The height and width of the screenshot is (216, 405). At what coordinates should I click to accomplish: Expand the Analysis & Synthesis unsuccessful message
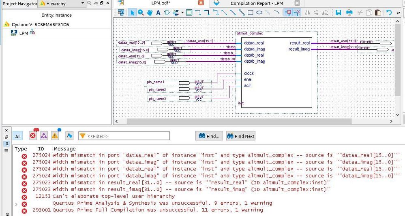pyautogui.click(x=16, y=203)
